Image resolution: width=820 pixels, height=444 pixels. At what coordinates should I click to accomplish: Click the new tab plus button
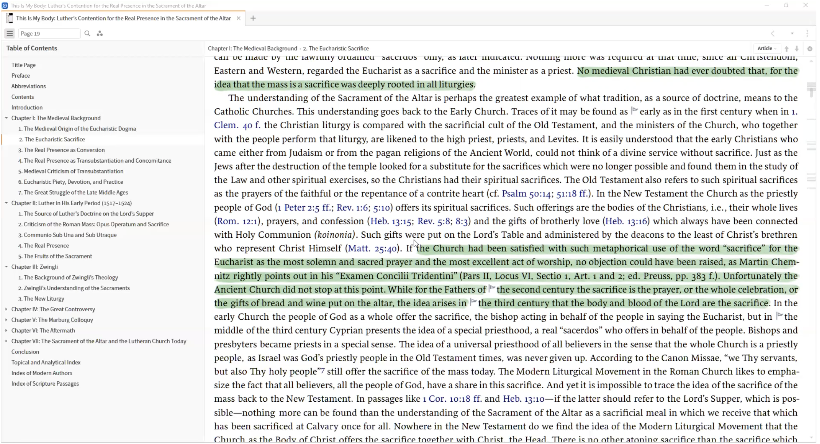253,18
